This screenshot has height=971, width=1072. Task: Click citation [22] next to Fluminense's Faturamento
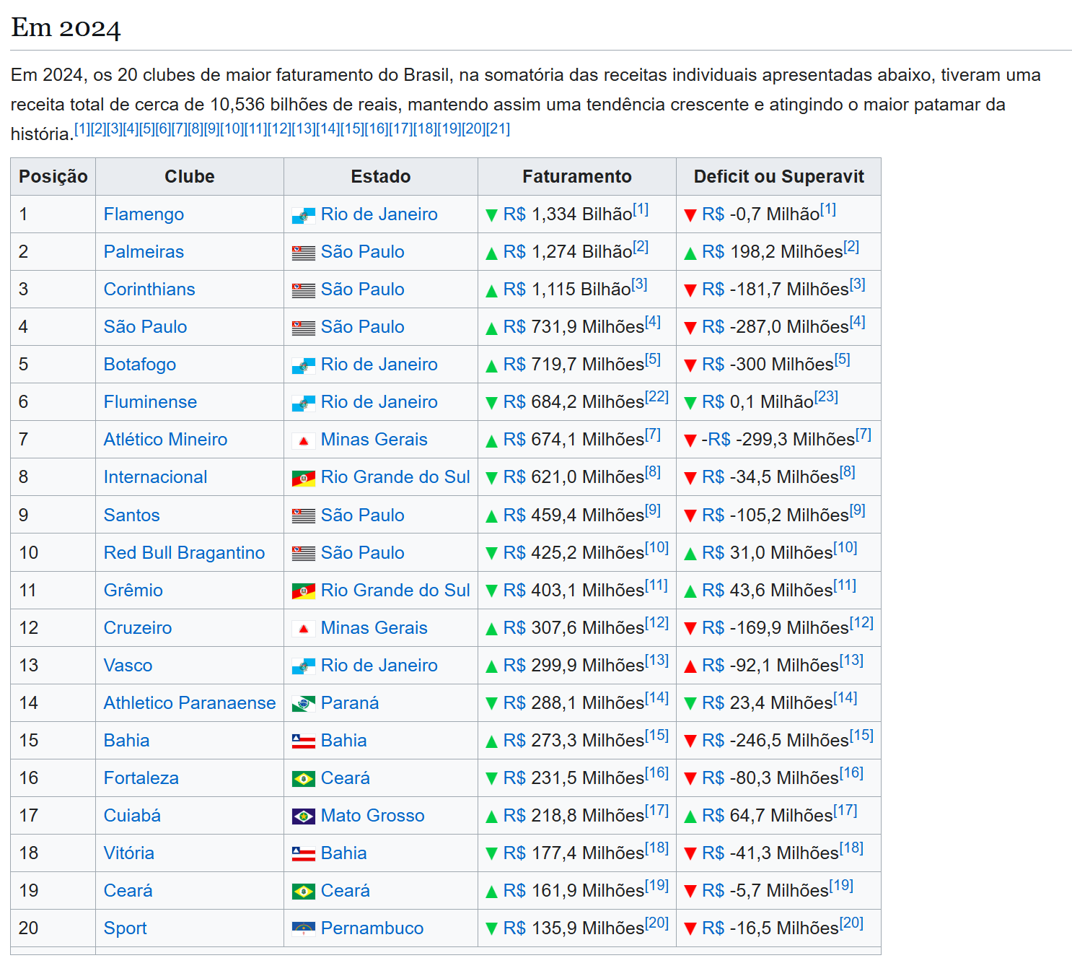tap(656, 396)
